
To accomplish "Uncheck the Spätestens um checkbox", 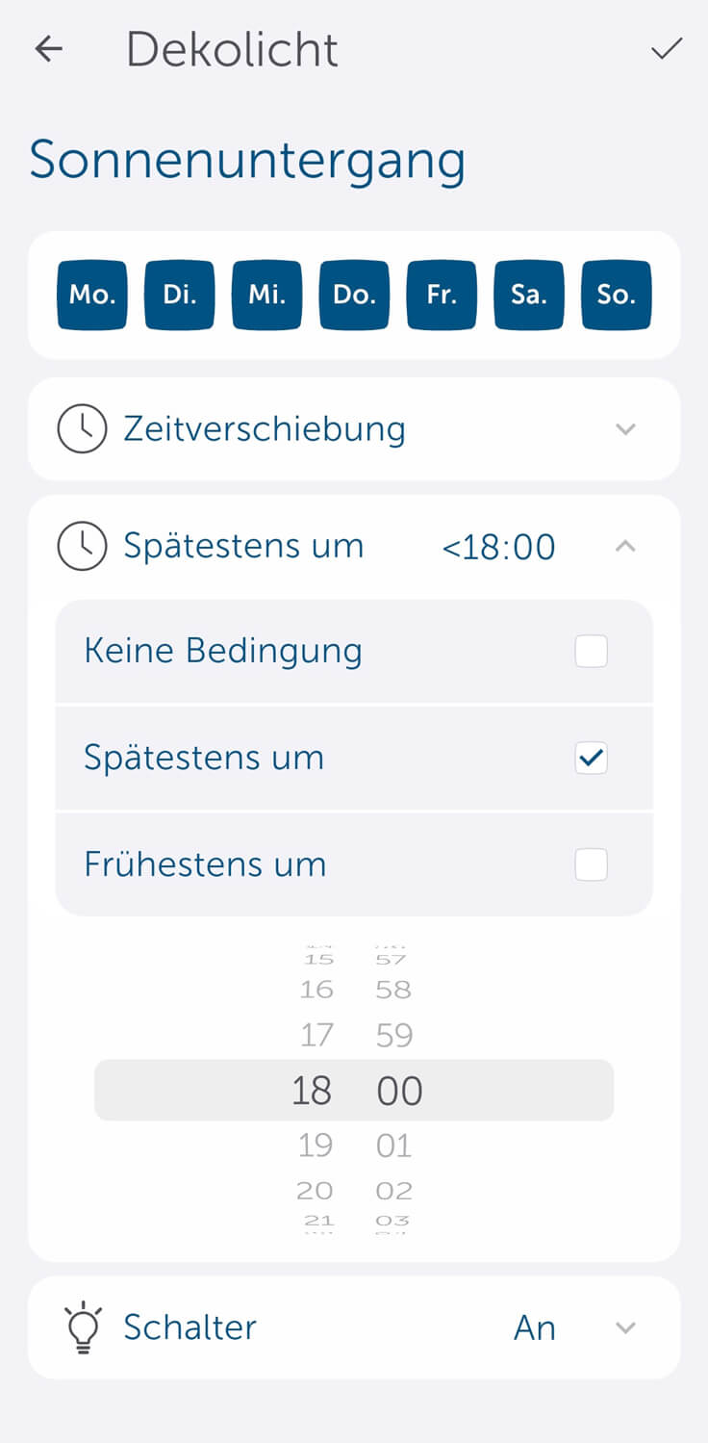I will (x=591, y=759).
